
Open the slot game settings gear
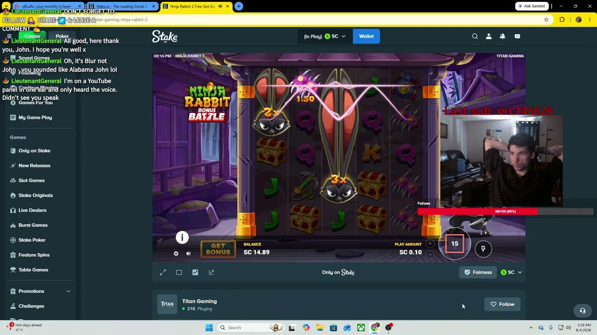(x=176, y=254)
